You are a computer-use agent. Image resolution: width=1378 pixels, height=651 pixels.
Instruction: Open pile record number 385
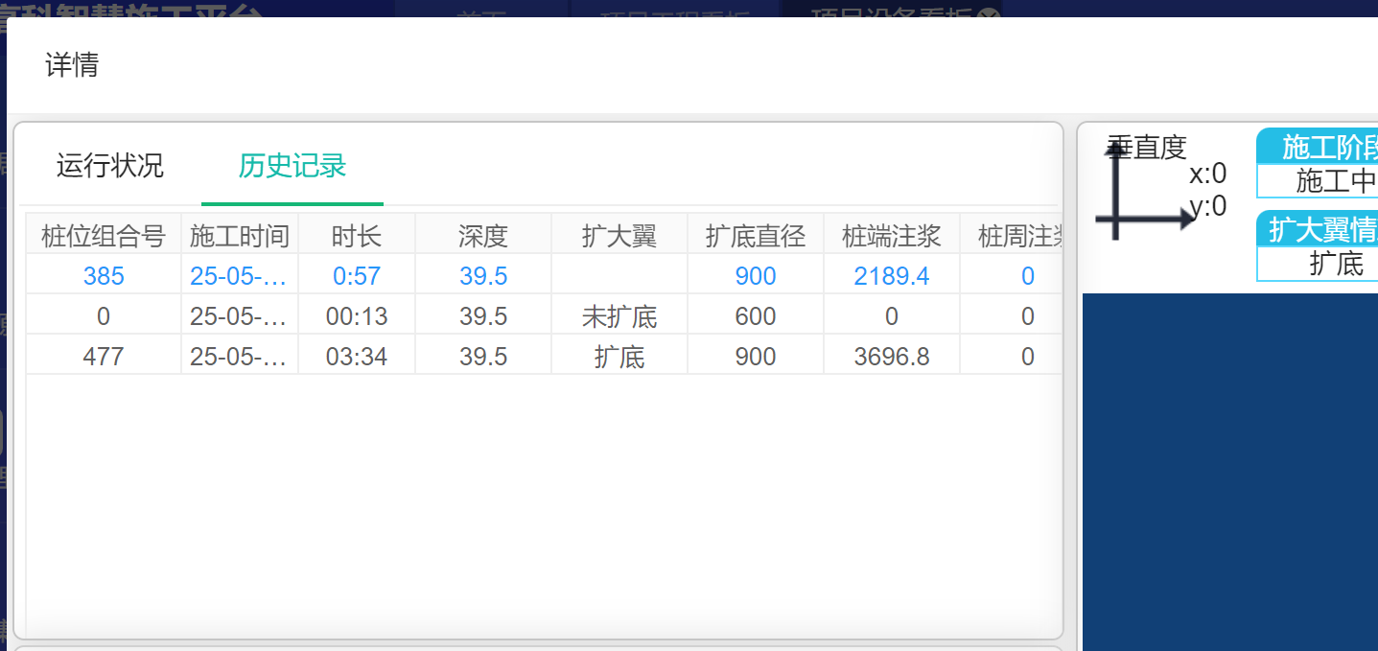[x=104, y=276]
